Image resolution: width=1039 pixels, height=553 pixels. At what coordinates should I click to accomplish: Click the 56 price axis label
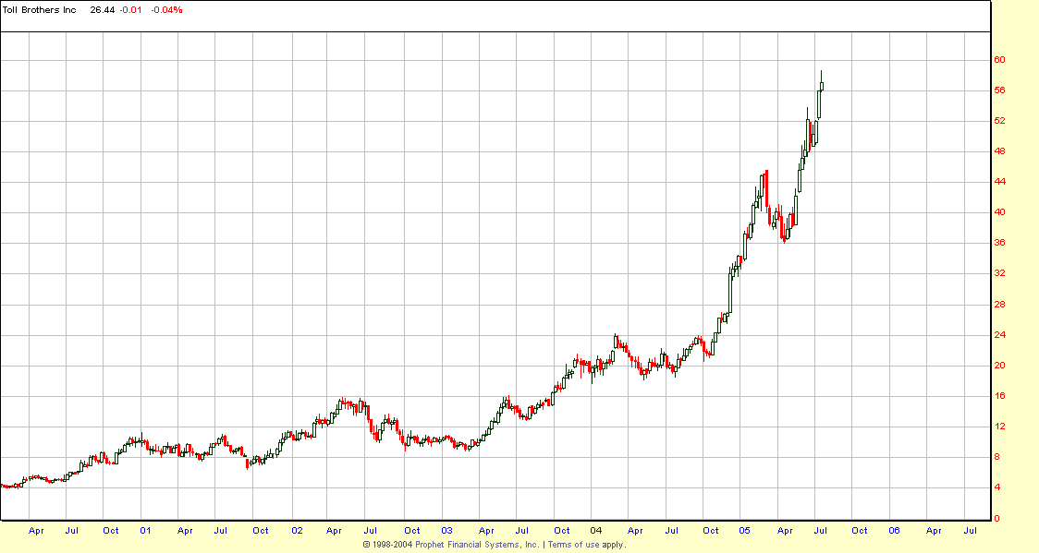(x=999, y=90)
